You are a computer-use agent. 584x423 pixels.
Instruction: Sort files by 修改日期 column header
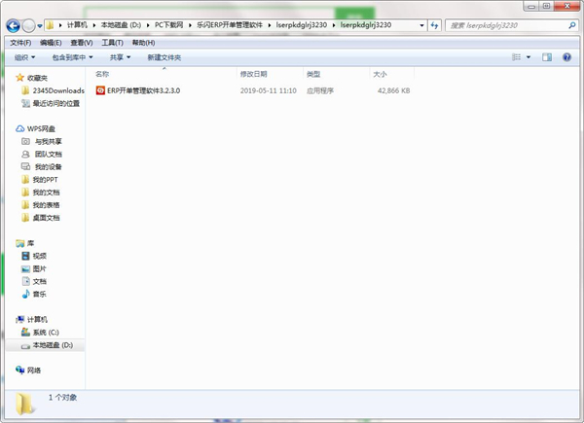pos(253,74)
